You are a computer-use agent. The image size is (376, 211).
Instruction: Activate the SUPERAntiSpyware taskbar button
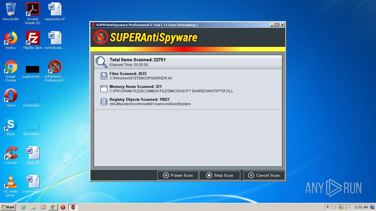tap(73, 207)
